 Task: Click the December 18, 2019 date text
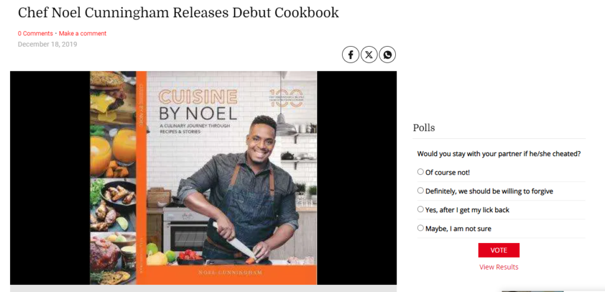tap(47, 44)
